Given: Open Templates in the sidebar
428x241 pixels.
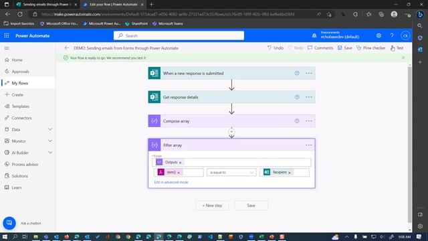Looking at the screenshot, I should [x=21, y=106].
